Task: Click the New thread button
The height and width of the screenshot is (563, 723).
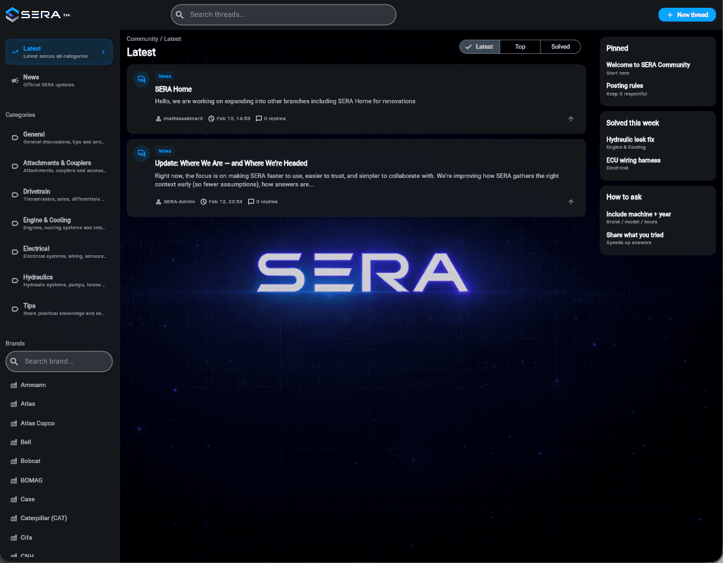Action: pyautogui.click(x=687, y=14)
